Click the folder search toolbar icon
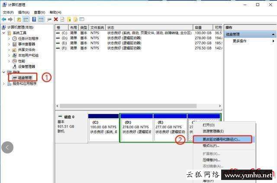This screenshot has width=277, height=183. tap(75, 19)
